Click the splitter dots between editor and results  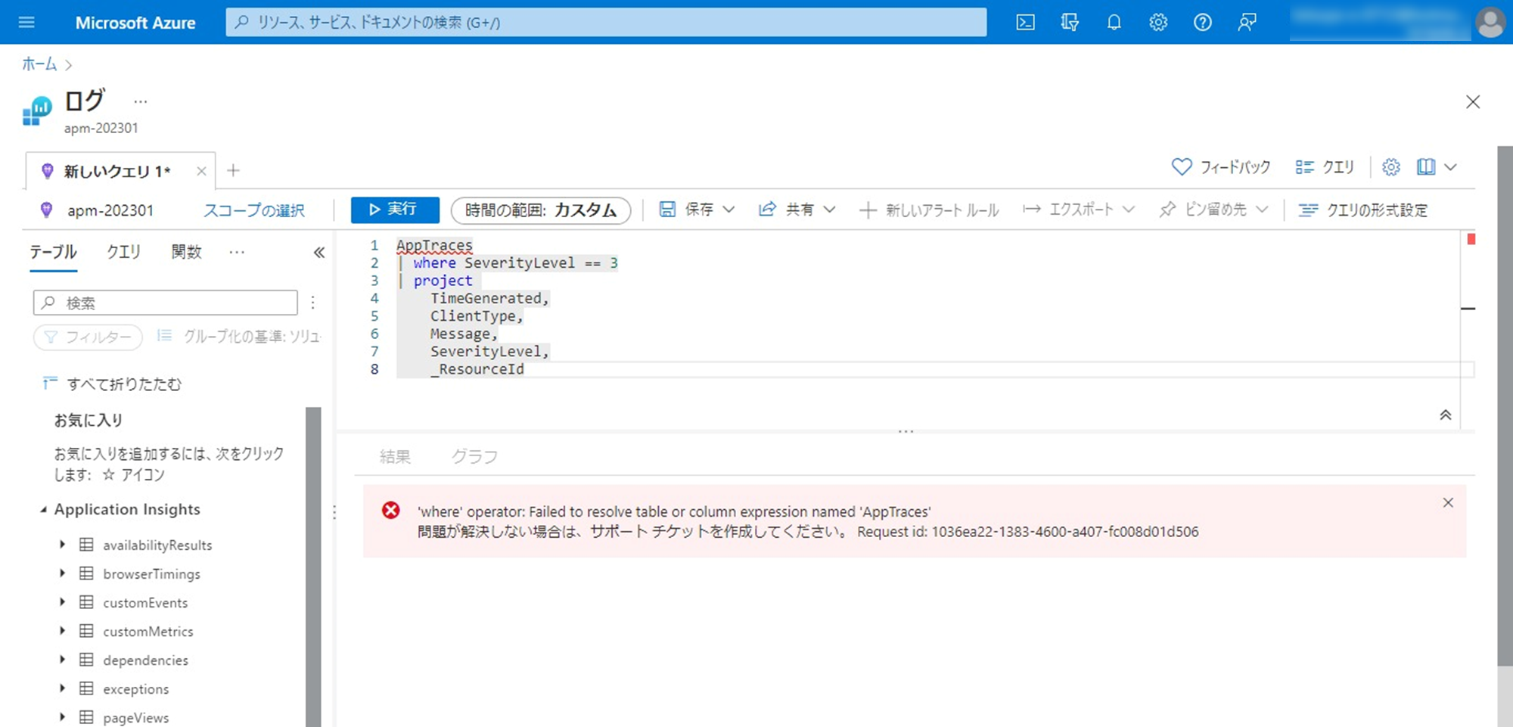(906, 431)
